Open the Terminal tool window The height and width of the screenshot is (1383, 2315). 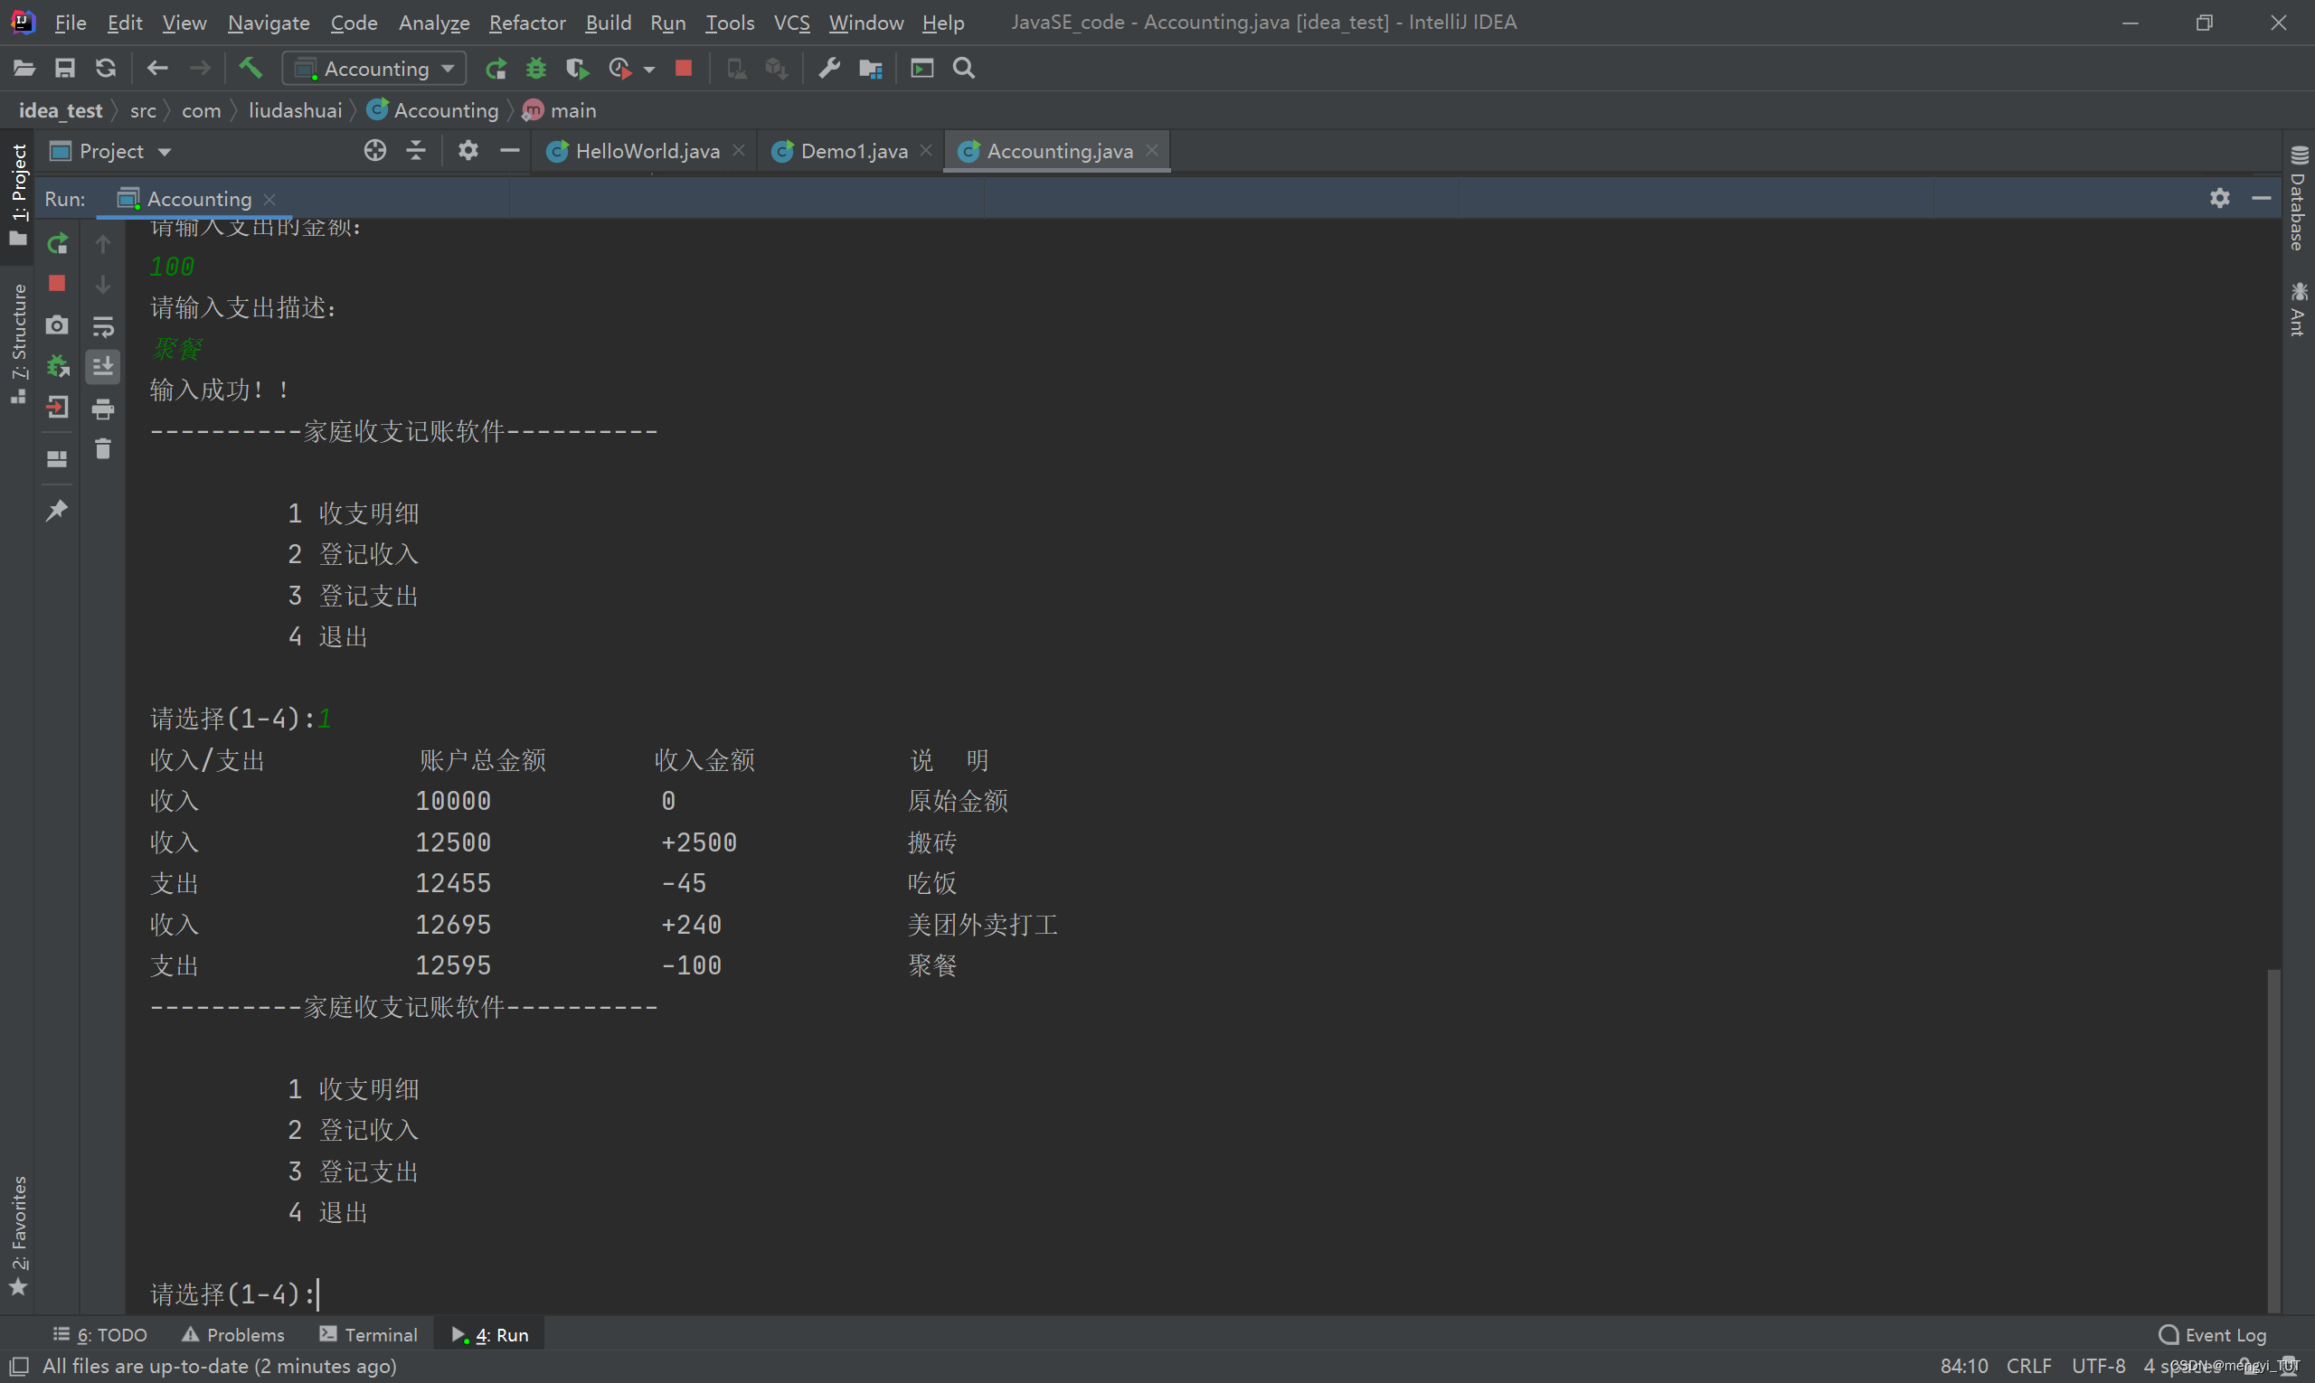pos(368,1334)
